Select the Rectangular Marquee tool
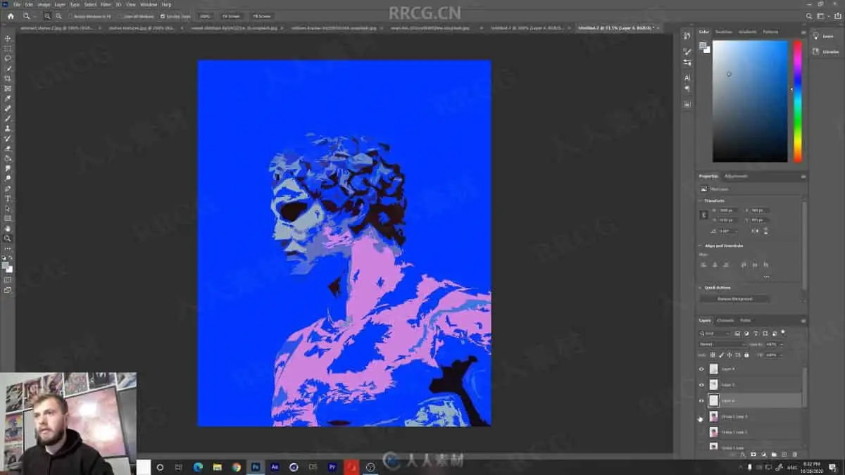The width and height of the screenshot is (845, 475). coord(8,49)
